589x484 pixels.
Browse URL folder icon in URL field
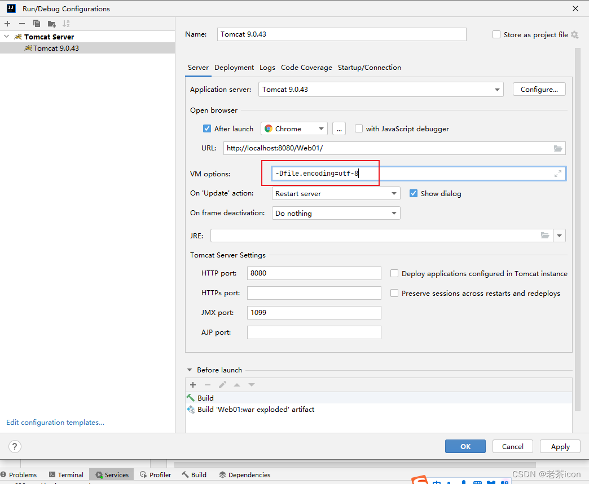pos(558,149)
